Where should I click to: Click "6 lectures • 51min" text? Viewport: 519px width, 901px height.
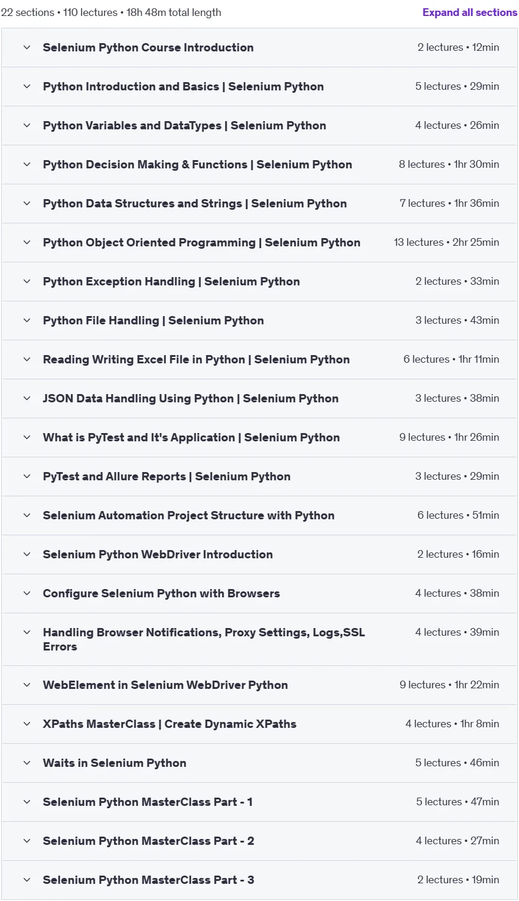click(458, 515)
